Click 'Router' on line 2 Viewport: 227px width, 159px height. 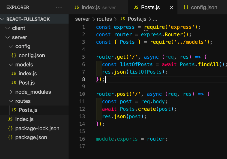point(174,35)
